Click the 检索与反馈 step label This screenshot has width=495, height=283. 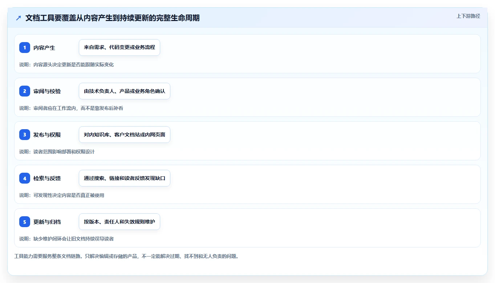(47, 178)
